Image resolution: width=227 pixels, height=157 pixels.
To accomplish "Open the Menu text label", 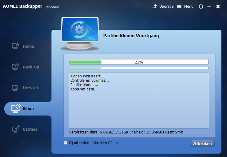I will pos(189,7).
